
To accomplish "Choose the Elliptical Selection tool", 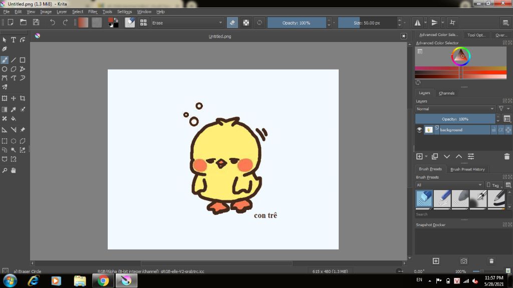I will click(14, 141).
